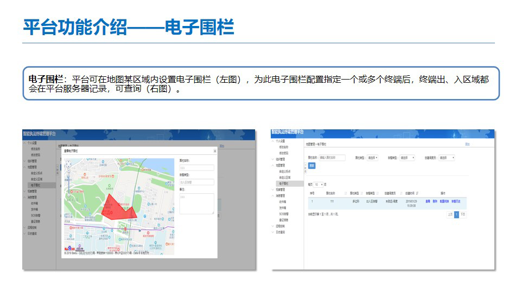Open the per-page count dropdown showing 10
The width and height of the screenshot is (521, 302).
(x=319, y=185)
